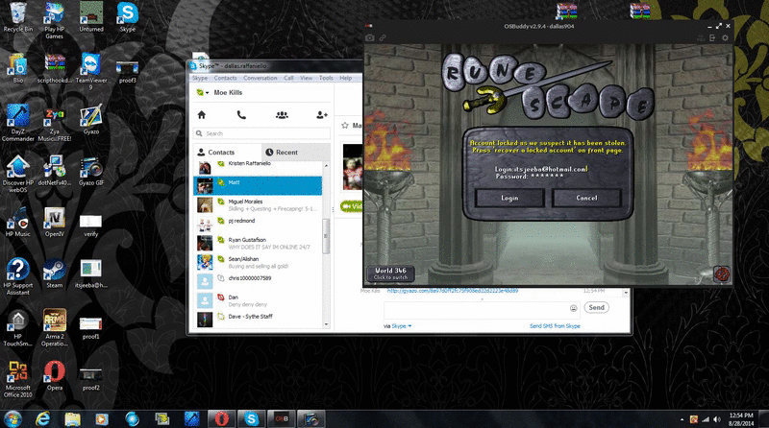Open the Steam desktop icon
Viewport: 769px width, 428px height.
[55, 274]
